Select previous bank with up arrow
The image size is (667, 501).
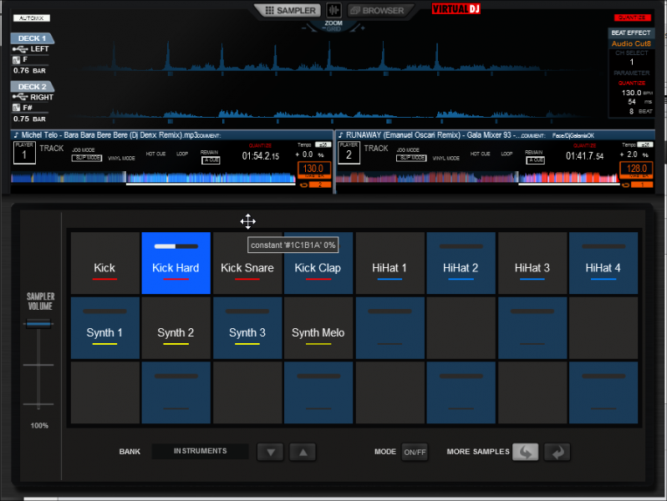[x=303, y=452]
